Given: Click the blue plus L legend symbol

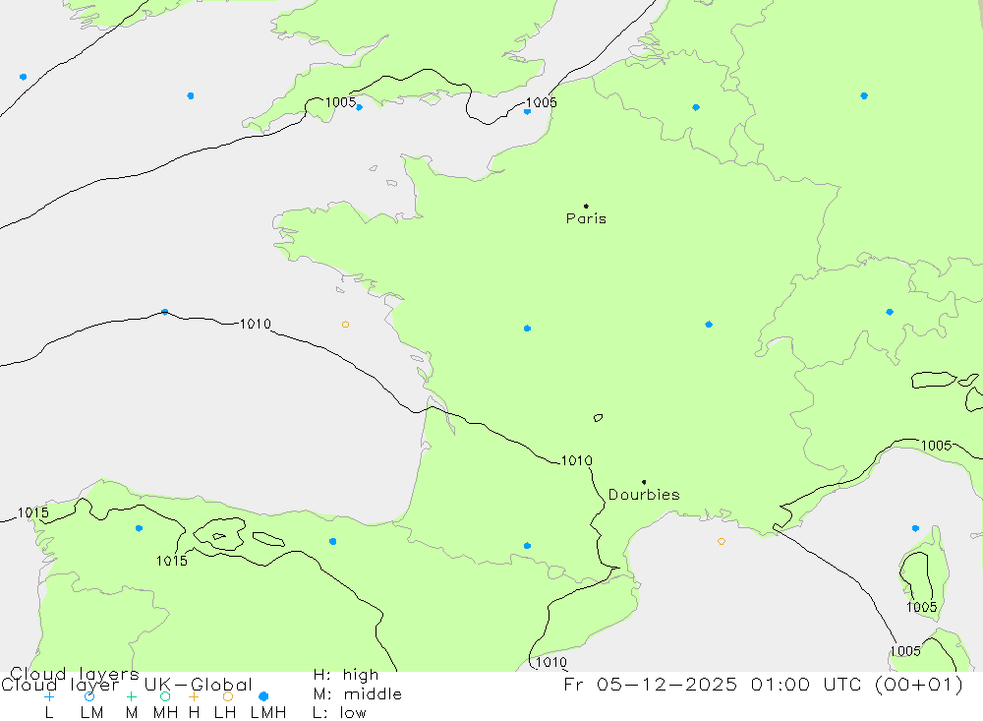Looking at the screenshot, I should (x=49, y=696).
